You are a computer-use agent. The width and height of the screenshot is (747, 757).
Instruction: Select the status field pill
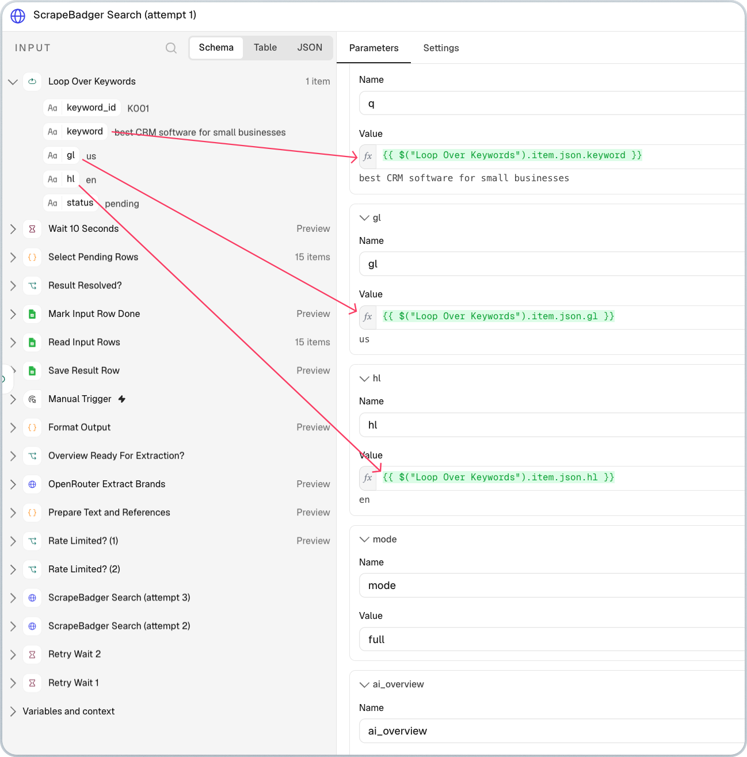tap(71, 202)
